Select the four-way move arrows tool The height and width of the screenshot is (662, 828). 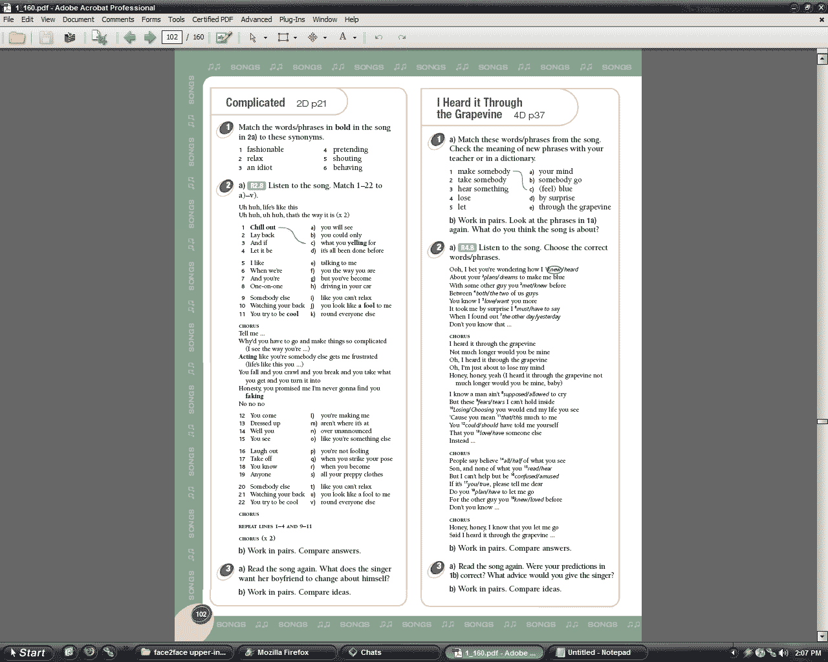coord(312,37)
